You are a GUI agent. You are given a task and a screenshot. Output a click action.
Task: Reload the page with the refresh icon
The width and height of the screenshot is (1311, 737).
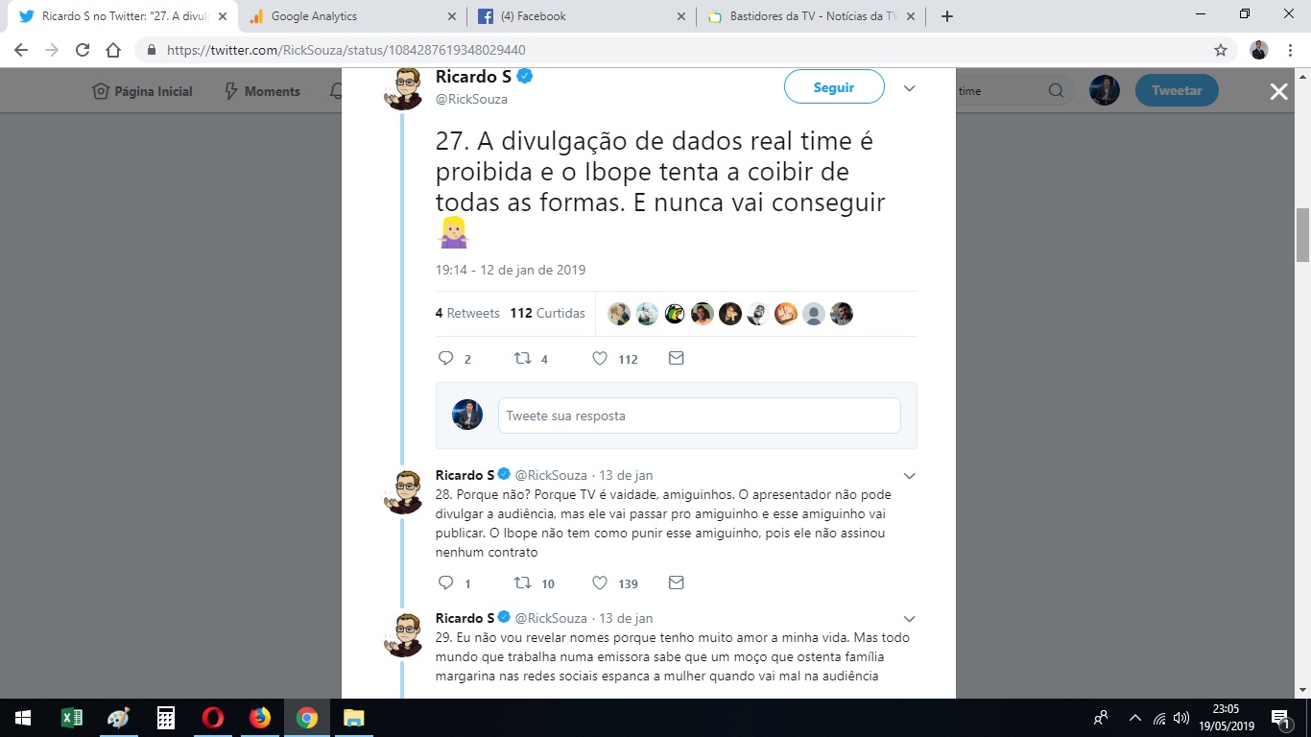click(x=83, y=50)
